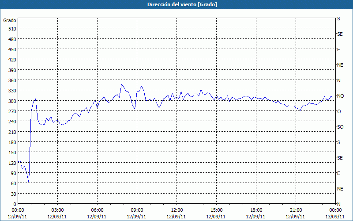Select the 12:00 time axis label
The image size is (353, 221).
pyautogui.click(x=177, y=210)
